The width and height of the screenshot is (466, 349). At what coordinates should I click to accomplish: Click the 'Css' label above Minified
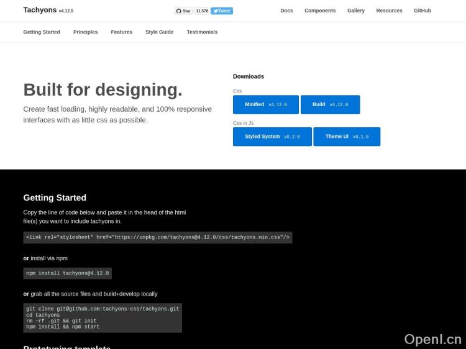point(237,91)
